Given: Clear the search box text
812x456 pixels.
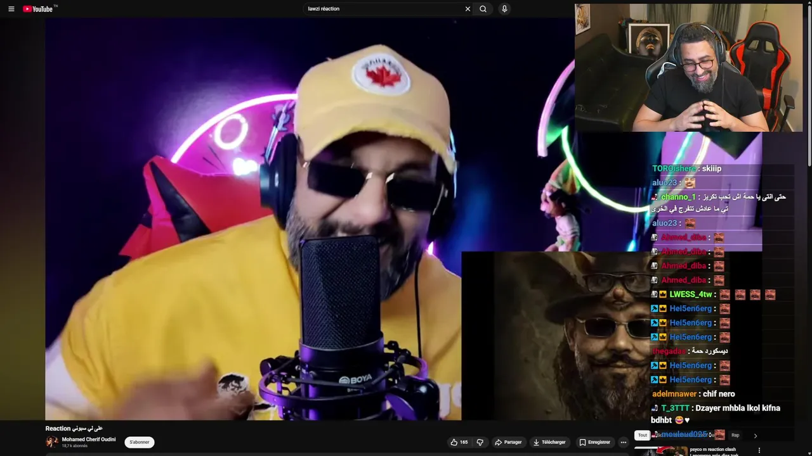Looking at the screenshot, I should 468,9.
